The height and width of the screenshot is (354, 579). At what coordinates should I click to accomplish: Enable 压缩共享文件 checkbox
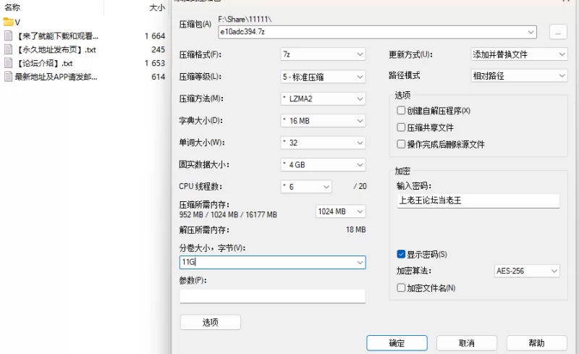[401, 127]
